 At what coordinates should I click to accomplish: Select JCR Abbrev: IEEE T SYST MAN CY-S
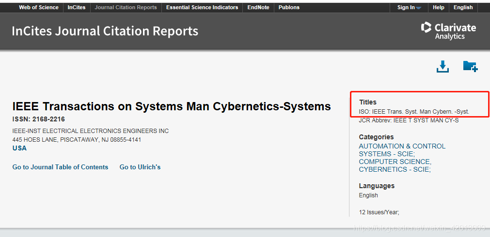(409, 120)
